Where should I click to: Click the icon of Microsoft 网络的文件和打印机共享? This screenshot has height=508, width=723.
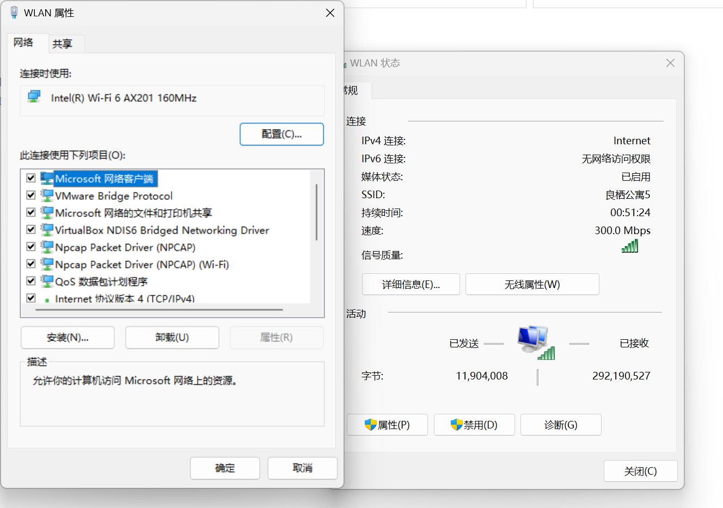47,213
